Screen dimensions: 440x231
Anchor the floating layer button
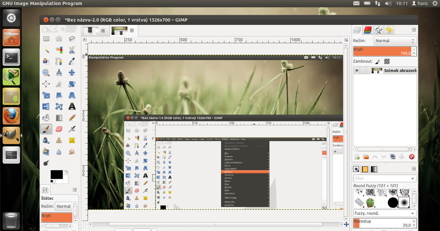pyautogui.click(x=402, y=157)
